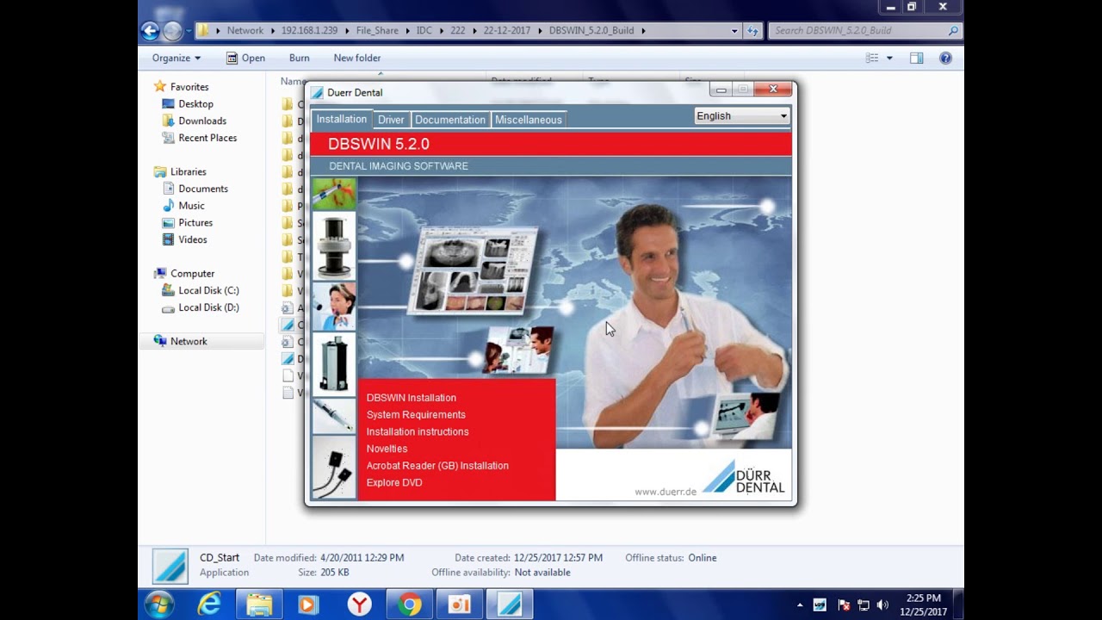Click Explore DVD link
1102x620 pixels.
tap(394, 482)
